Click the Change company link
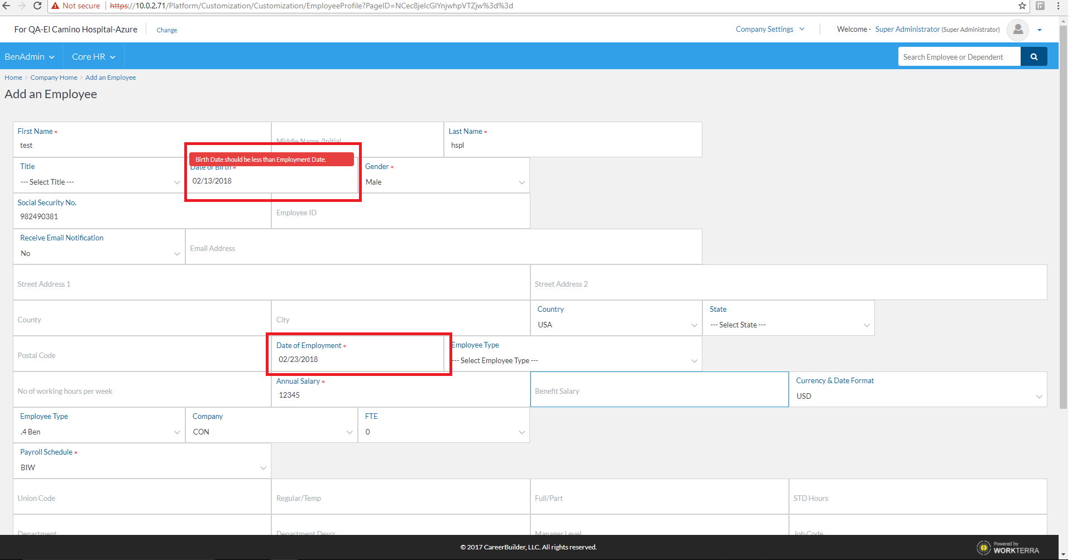1072x560 pixels. (166, 30)
